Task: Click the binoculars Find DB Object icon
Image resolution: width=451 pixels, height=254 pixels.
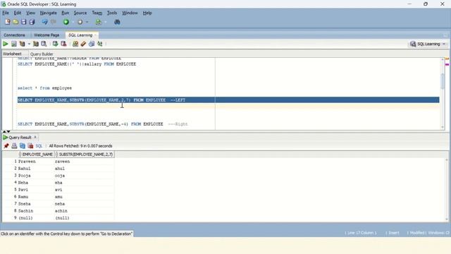Action: [x=117, y=22]
